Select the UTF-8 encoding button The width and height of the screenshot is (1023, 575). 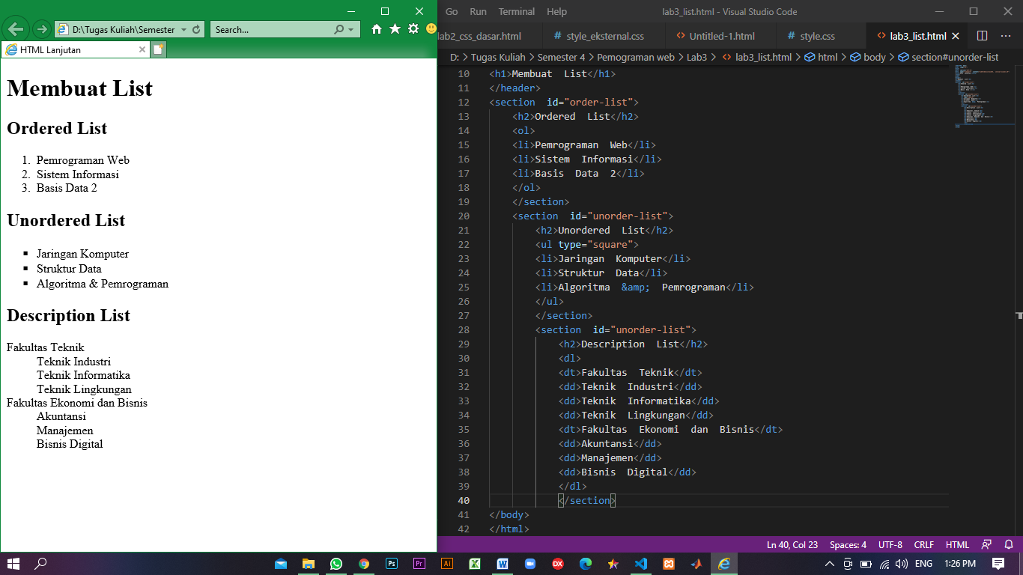click(x=890, y=544)
